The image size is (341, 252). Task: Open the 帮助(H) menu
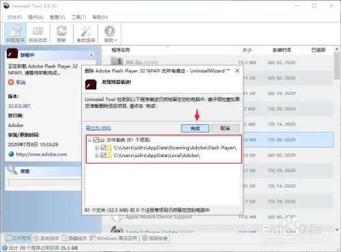click(100, 17)
